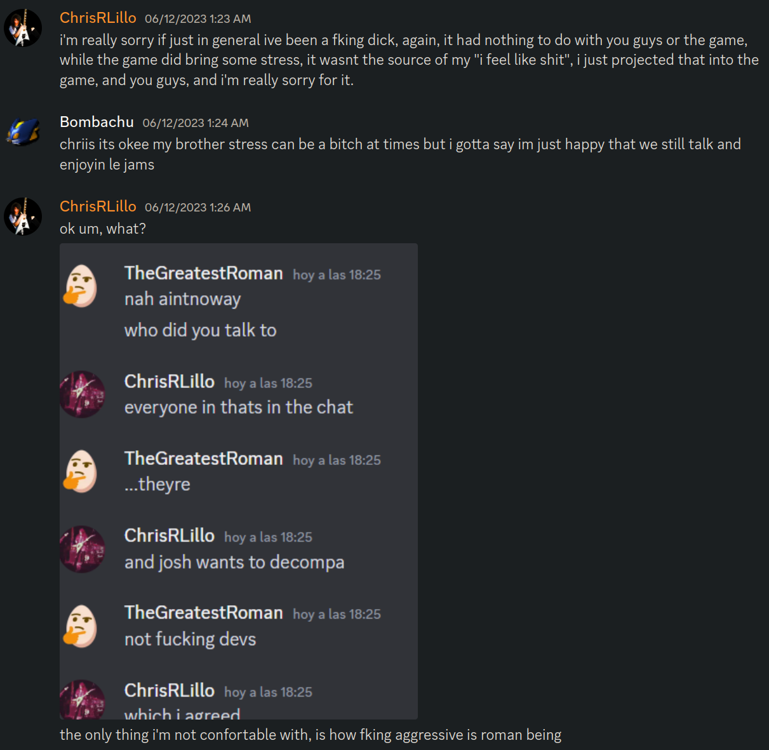Click the 06/12/2023 1:24 AM timestamp
769x750 pixels.
[196, 123]
